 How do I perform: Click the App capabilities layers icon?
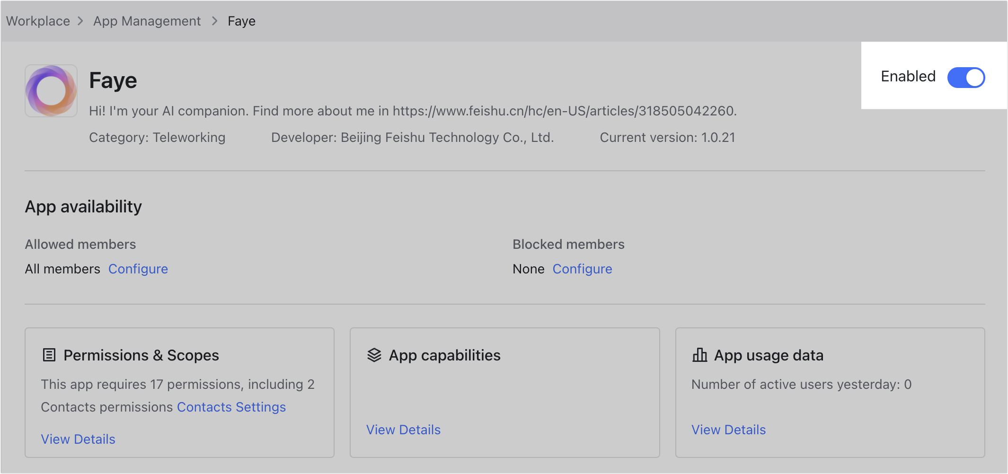point(374,355)
